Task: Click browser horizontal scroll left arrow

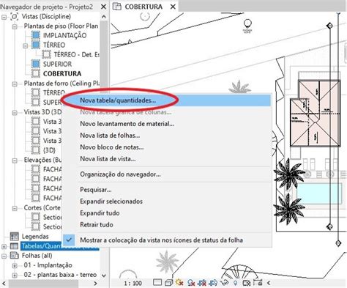Action: point(4,284)
